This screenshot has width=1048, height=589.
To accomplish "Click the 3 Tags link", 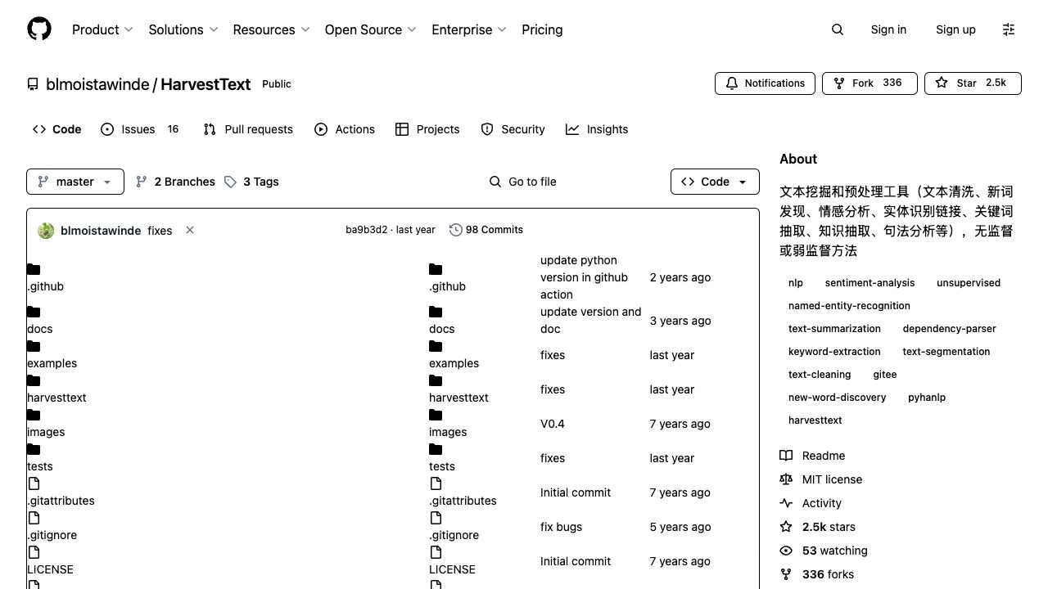I will (x=252, y=182).
